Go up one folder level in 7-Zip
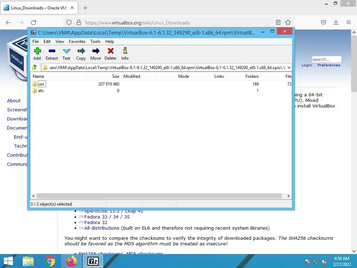 [35, 67]
